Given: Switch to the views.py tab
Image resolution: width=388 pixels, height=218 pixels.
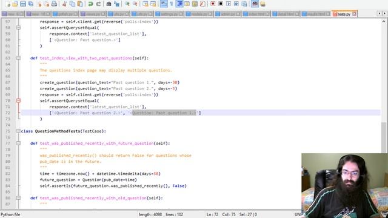Looking at the screenshot, I should point(93,14).
